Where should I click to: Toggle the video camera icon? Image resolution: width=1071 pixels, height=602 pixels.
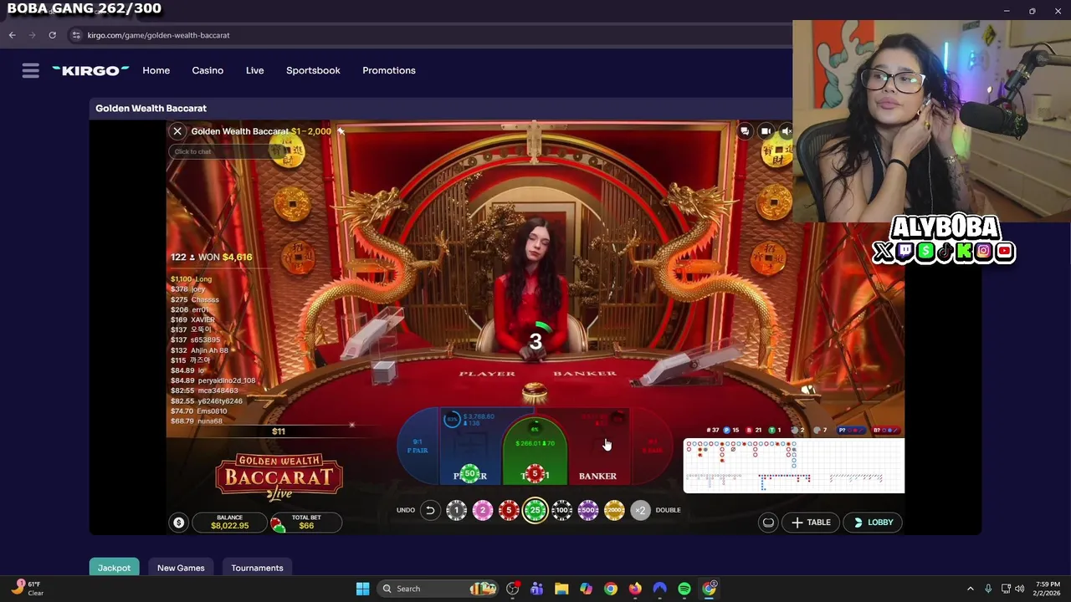click(766, 131)
